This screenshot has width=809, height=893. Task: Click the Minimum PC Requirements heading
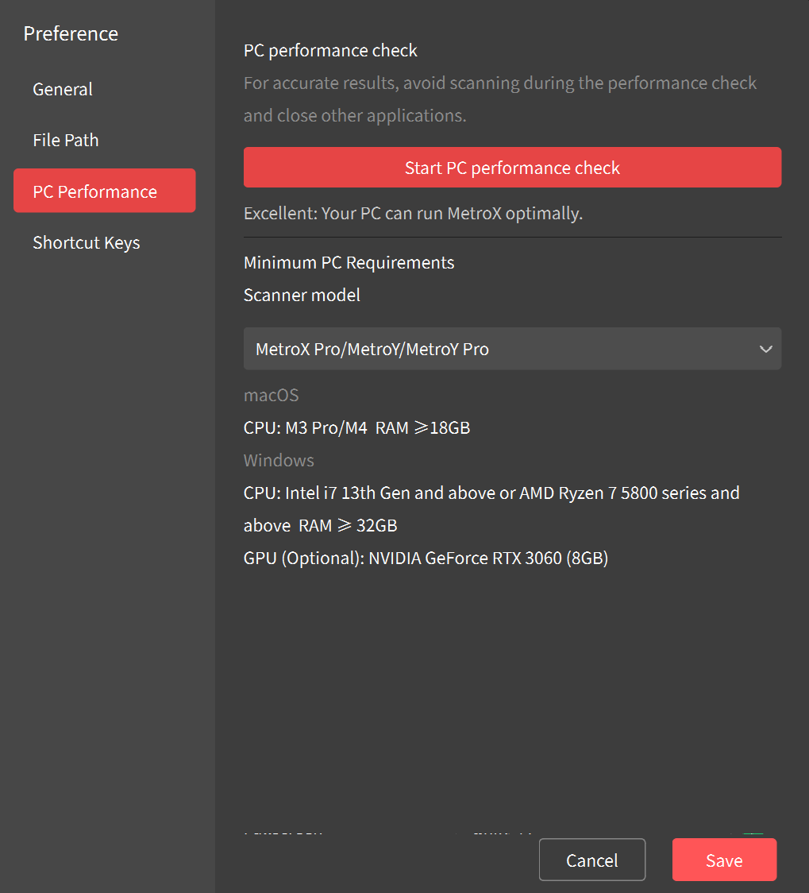349,263
